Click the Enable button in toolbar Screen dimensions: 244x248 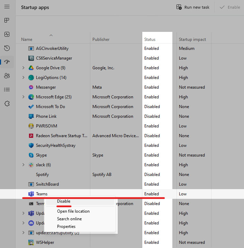coord(230,7)
